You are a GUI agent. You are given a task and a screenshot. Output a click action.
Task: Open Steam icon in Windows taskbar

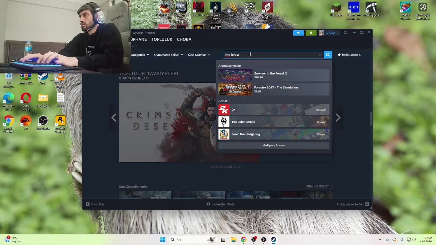[274, 240]
